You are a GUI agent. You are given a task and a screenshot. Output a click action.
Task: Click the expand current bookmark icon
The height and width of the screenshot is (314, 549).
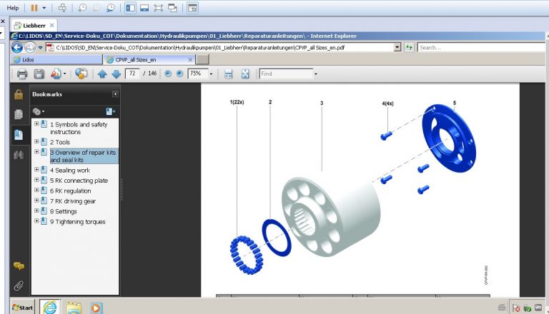pos(111,111)
